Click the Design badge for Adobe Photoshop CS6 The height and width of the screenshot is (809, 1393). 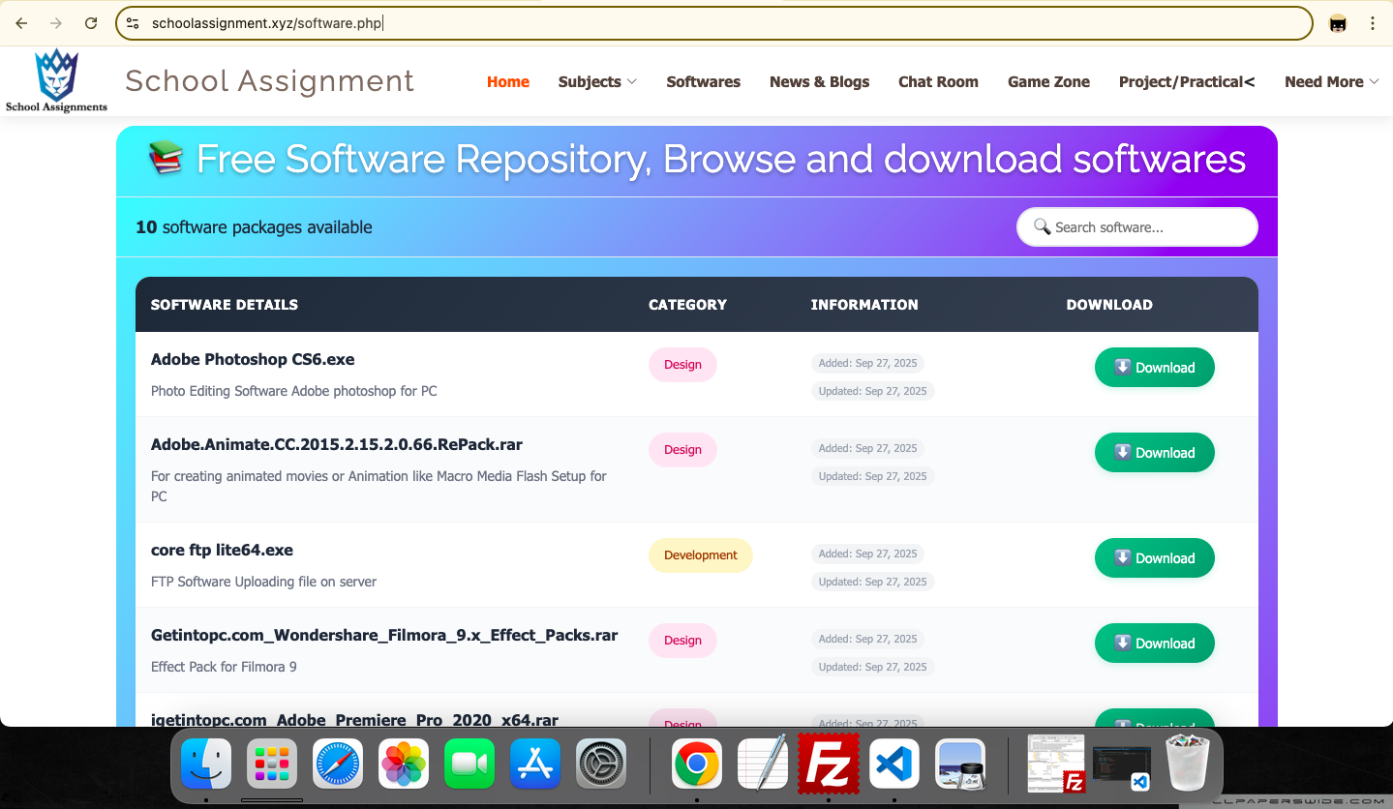pyautogui.click(x=682, y=365)
